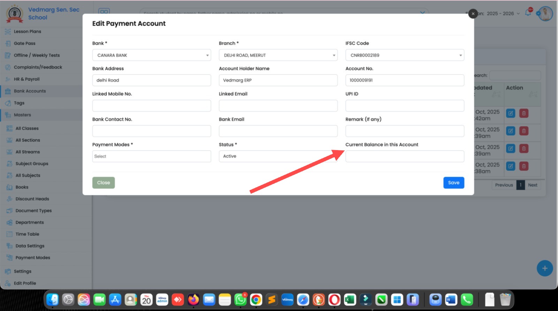Go to the Next page

click(533, 185)
